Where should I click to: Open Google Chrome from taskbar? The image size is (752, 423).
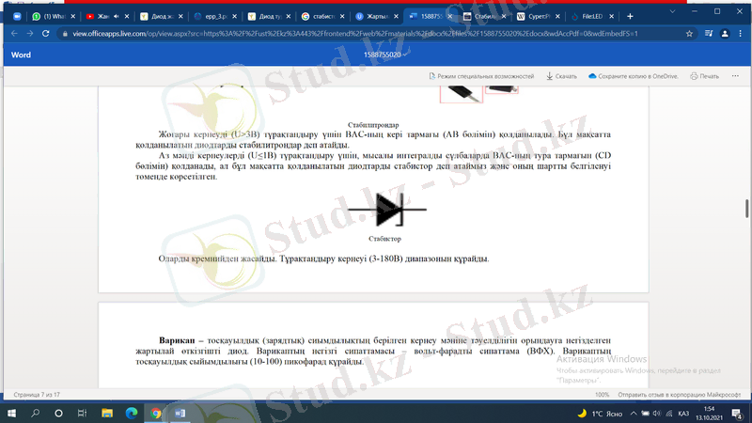pos(156,413)
